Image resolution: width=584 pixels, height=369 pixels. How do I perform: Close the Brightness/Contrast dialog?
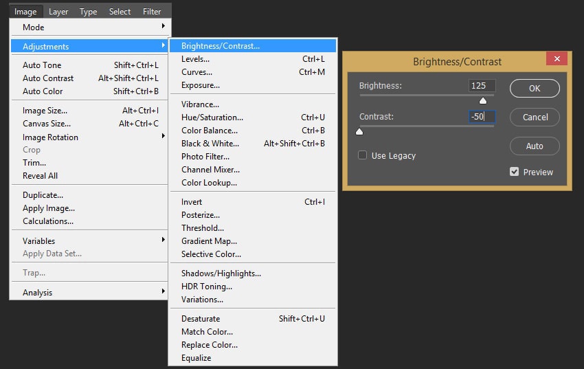click(x=557, y=59)
